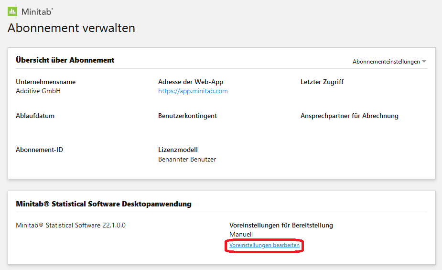Click the Letzter Zugriff label
The height and width of the screenshot is (270, 442).
[x=322, y=82]
